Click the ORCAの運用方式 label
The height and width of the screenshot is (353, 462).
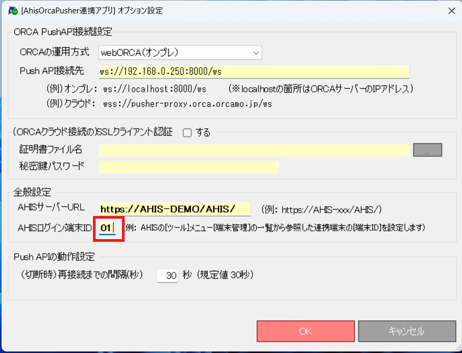tap(55, 53)
